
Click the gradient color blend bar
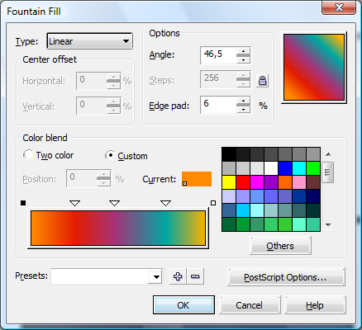(118, 228)
